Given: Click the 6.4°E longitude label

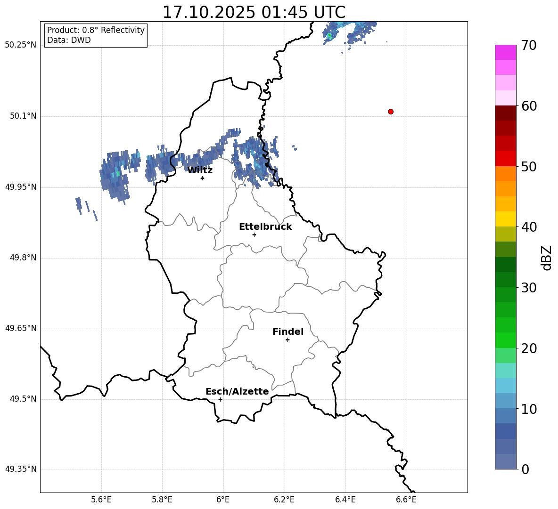Looking at the screenshot, I should point(345,500).
